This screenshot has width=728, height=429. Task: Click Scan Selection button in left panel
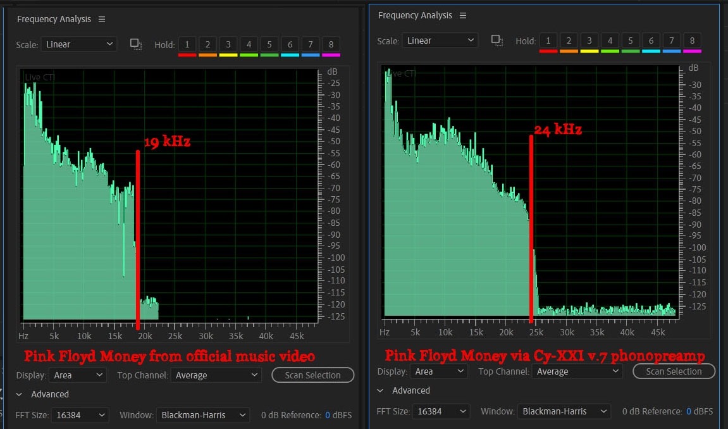[x=313, y=375]
